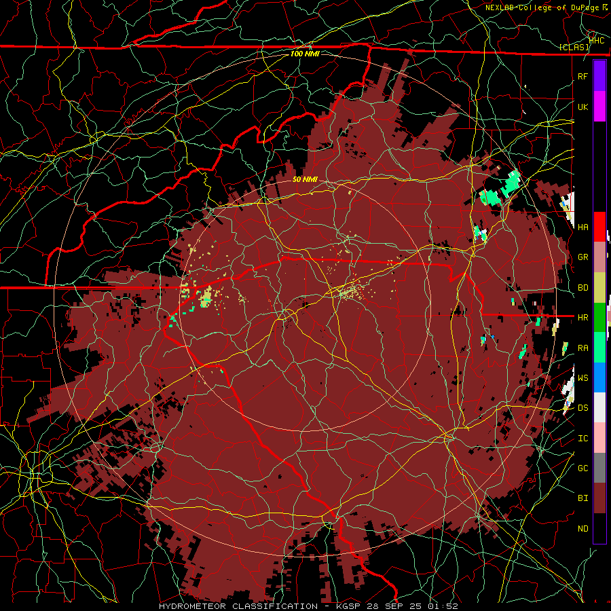Click the GC gray legend color
The image size is (611, 611).
(x=599, y=468)
